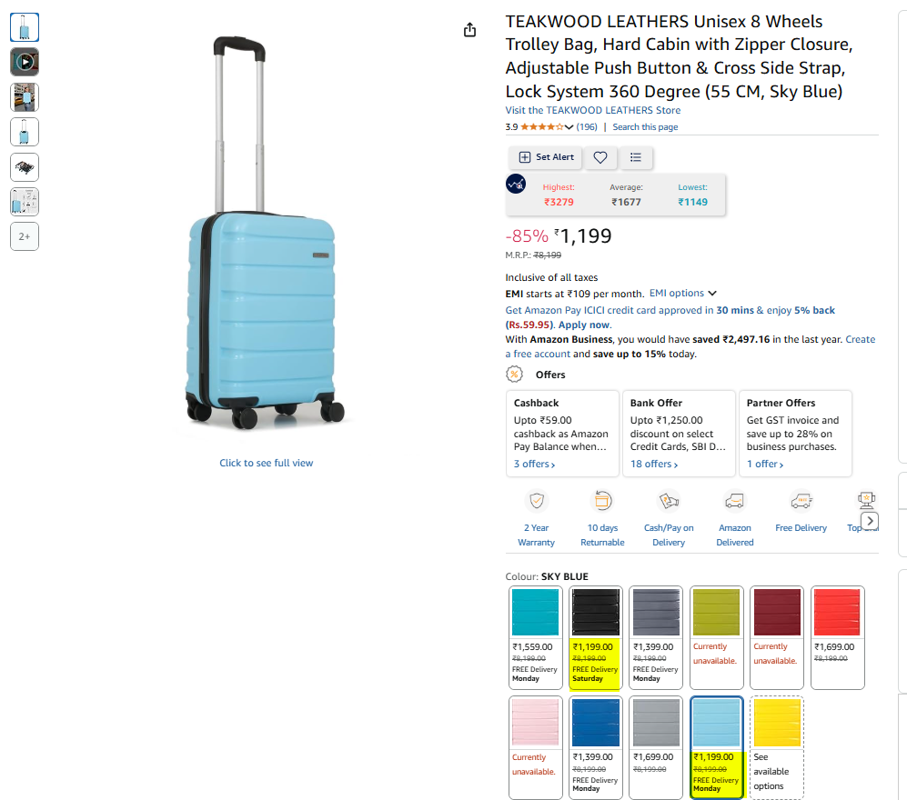The width and height of the screenshot is (907, 800).
Task: Click Search this page link
Action: point(645,127)
